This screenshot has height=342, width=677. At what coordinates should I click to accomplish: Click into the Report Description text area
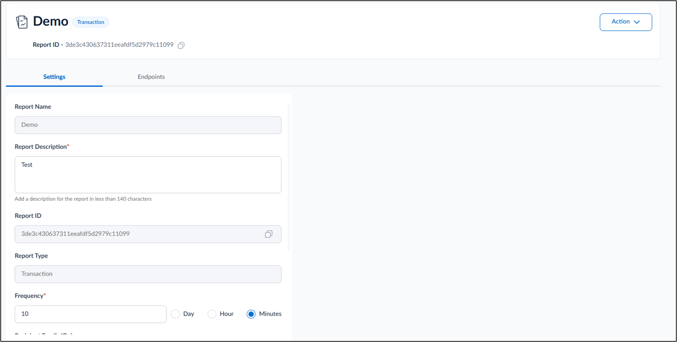pyautogui.click(x=148, y=175)
